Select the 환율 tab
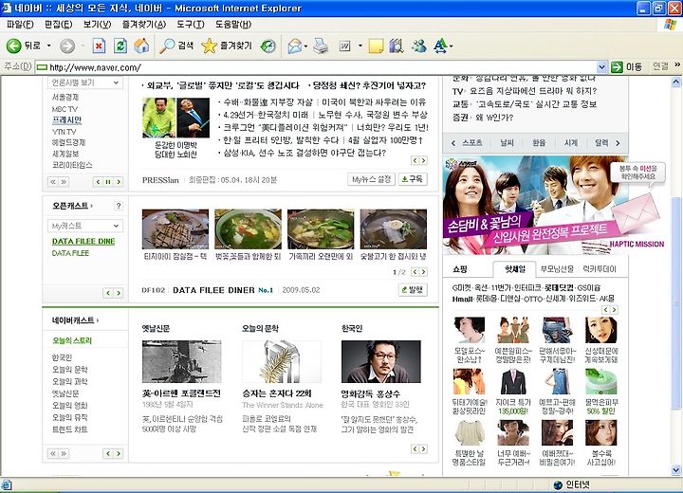The width and height of the screenshot is (683, 493). click(539, 143)
